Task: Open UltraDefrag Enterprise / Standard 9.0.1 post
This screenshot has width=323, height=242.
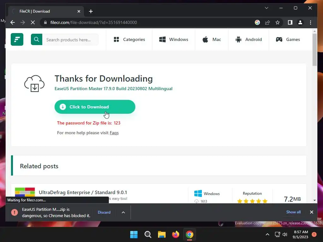Action: tap(83, 192)
